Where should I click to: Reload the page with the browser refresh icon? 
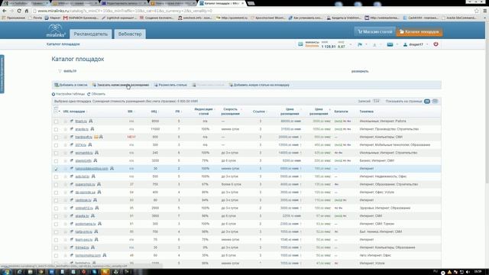pos(19,11)
